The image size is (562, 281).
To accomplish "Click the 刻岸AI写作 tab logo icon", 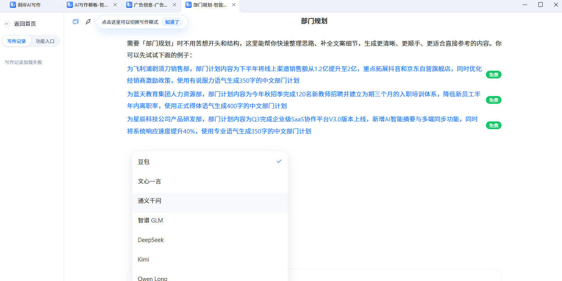I will [13, 5].
